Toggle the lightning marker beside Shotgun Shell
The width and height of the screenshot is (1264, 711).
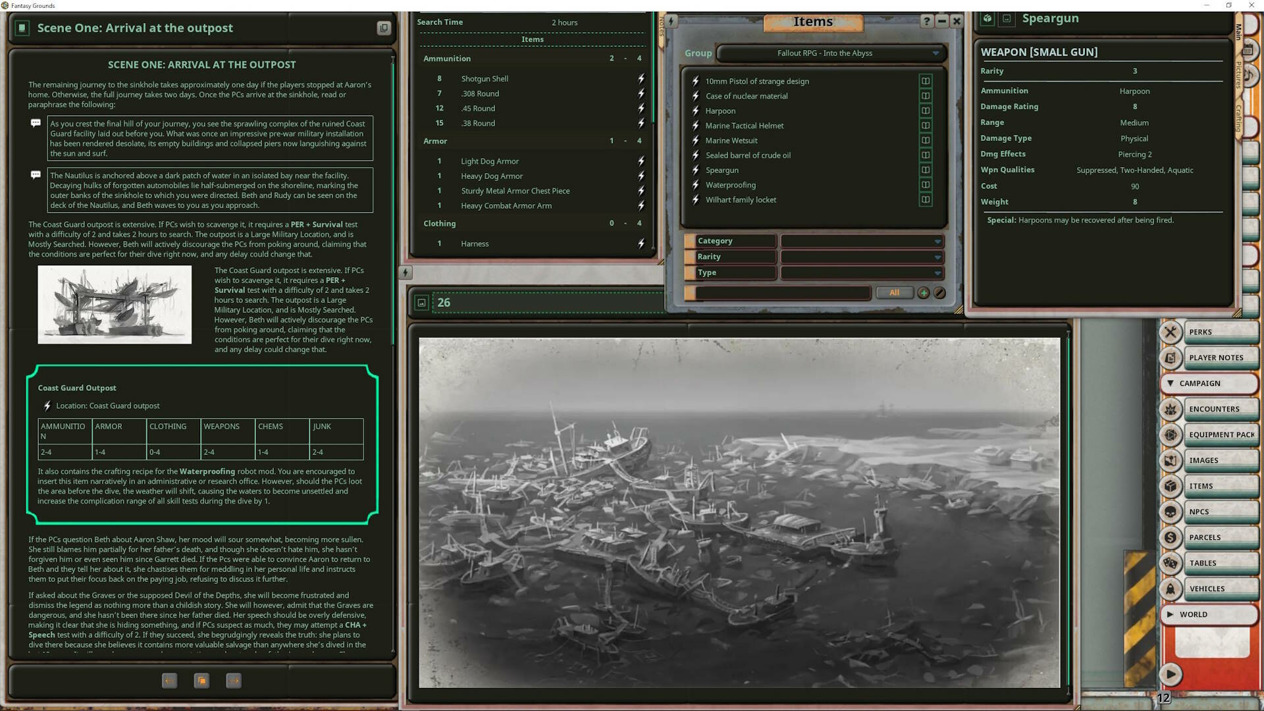[x=641, y=78]
